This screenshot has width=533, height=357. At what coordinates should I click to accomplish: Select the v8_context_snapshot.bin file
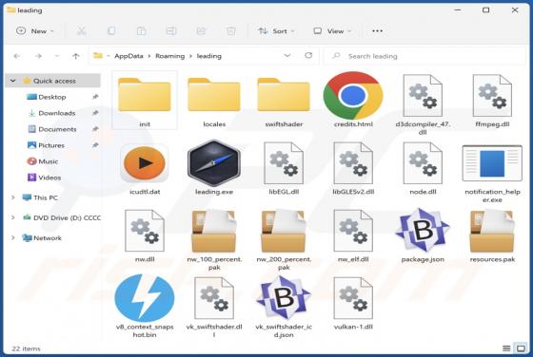coord(145,306)
